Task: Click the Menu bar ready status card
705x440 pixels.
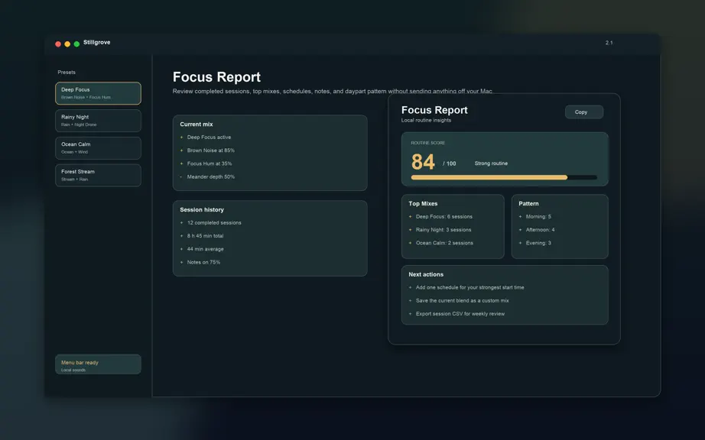Action: [98, 364]
